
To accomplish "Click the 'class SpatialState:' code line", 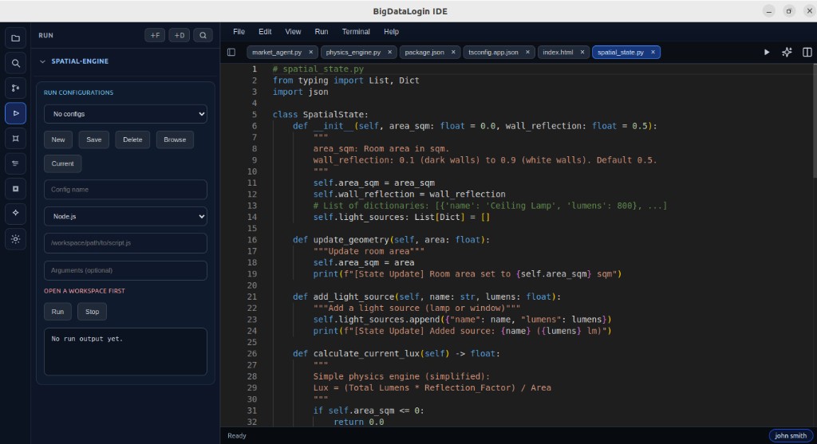I will point(321,115).
